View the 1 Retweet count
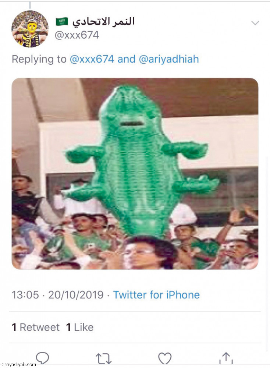The width and height of the screenshot is (270, 368). [x=35, y=327]
